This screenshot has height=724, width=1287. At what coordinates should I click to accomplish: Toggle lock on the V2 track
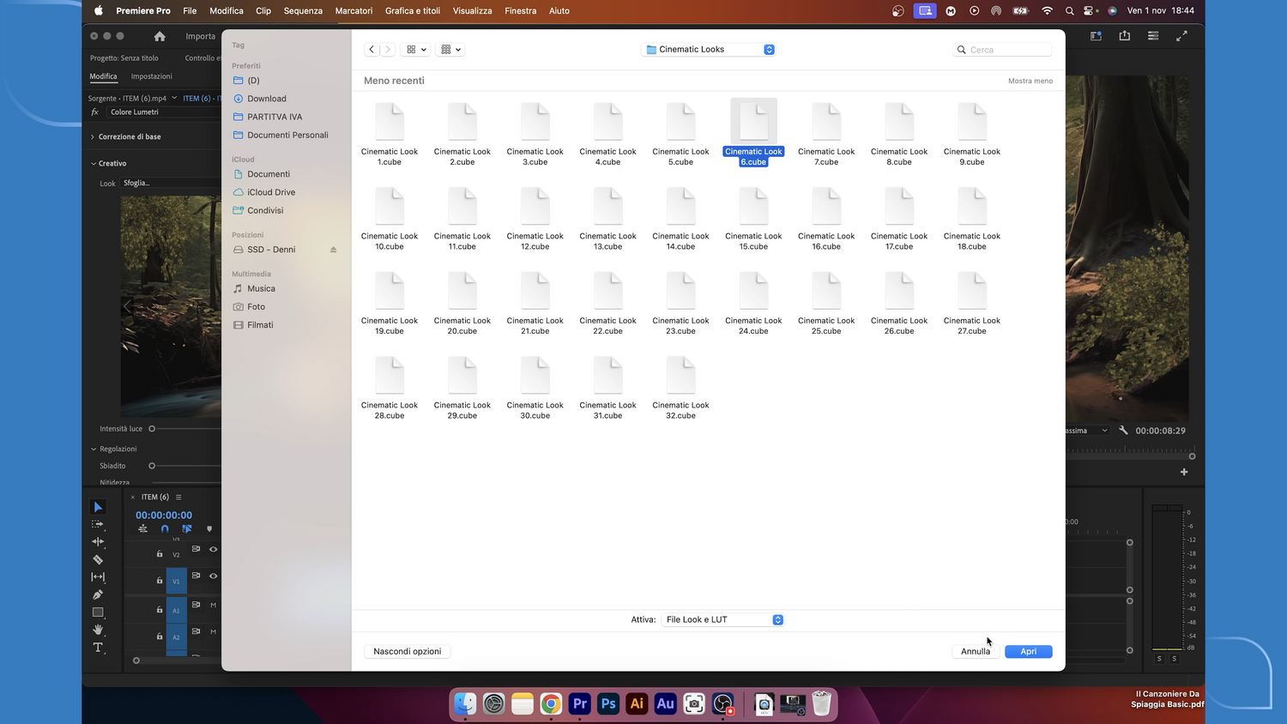(x=160, y=554)
